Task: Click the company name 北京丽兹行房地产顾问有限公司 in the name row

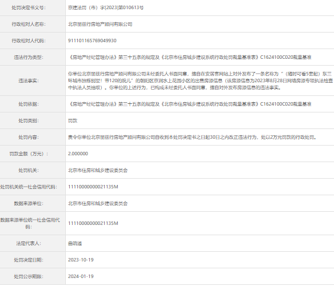Action: (100, 24)
